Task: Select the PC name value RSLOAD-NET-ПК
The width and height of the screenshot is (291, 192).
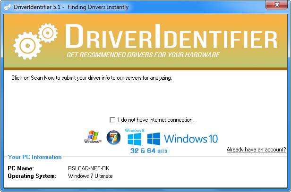Action: 88,168
